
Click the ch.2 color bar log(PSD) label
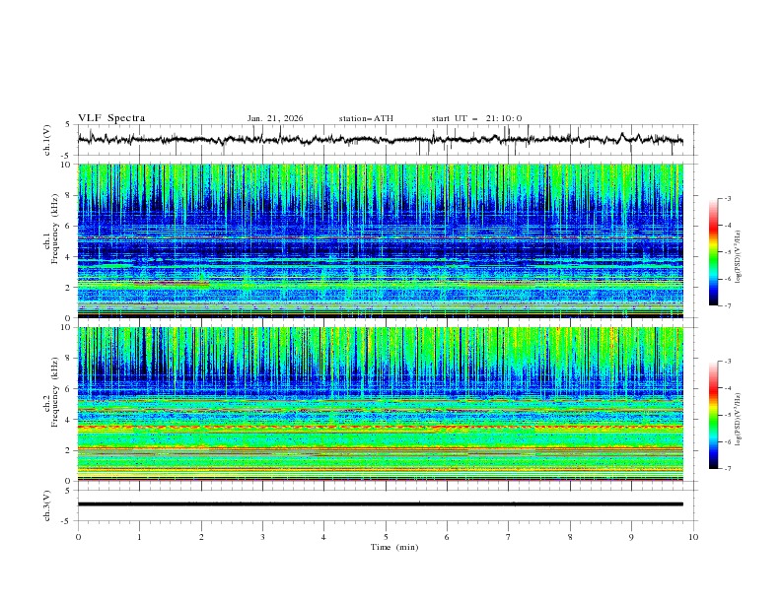click(739, 419)
